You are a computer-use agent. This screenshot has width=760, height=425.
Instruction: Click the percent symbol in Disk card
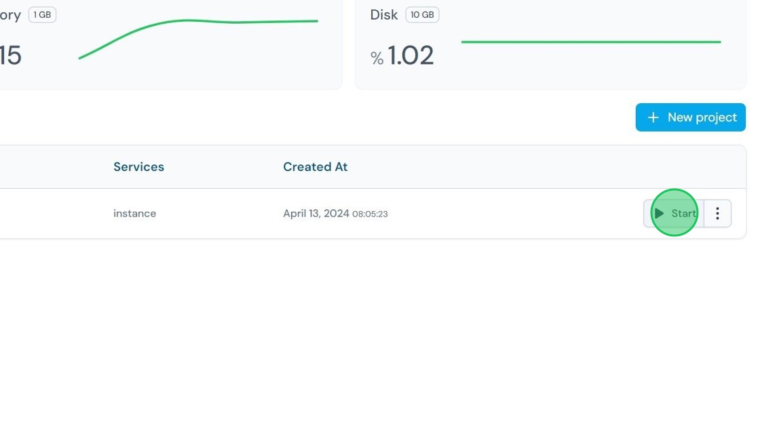(x=377, y=58)
